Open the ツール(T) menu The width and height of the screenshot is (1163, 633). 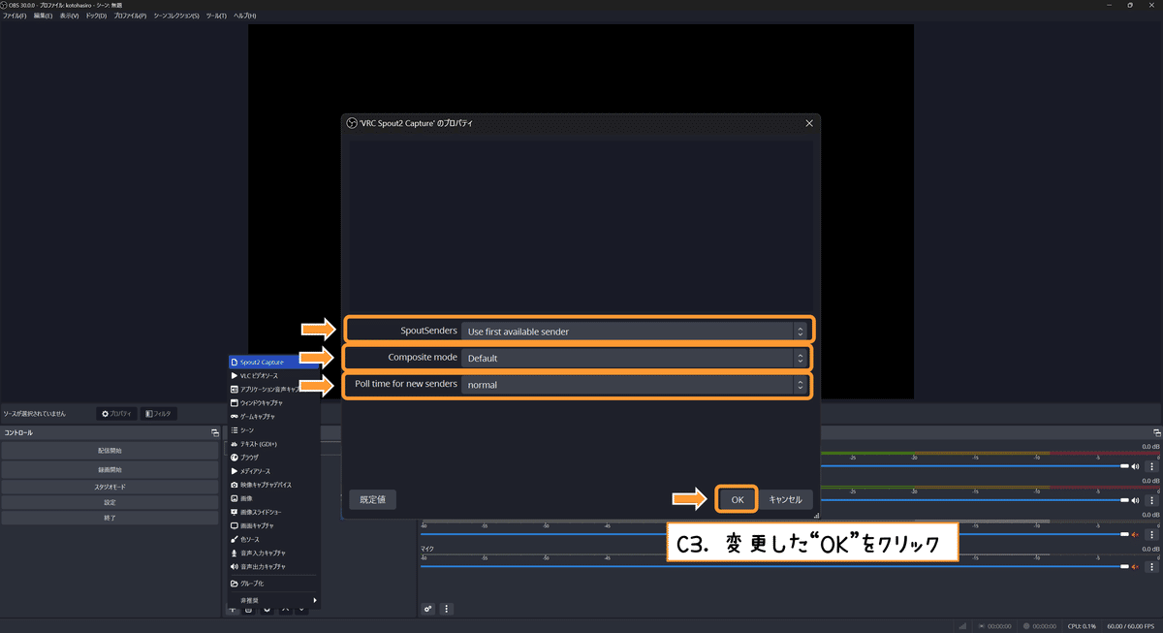point(216,16)
